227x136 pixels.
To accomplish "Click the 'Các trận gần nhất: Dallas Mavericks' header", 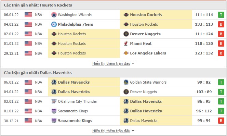I will [x=38, y=73].
